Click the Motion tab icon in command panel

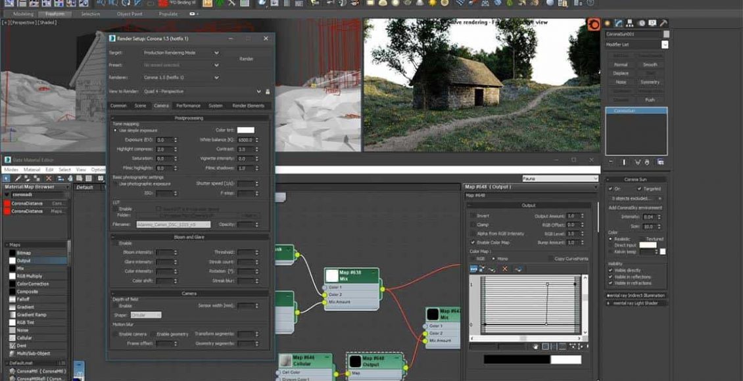641,24
